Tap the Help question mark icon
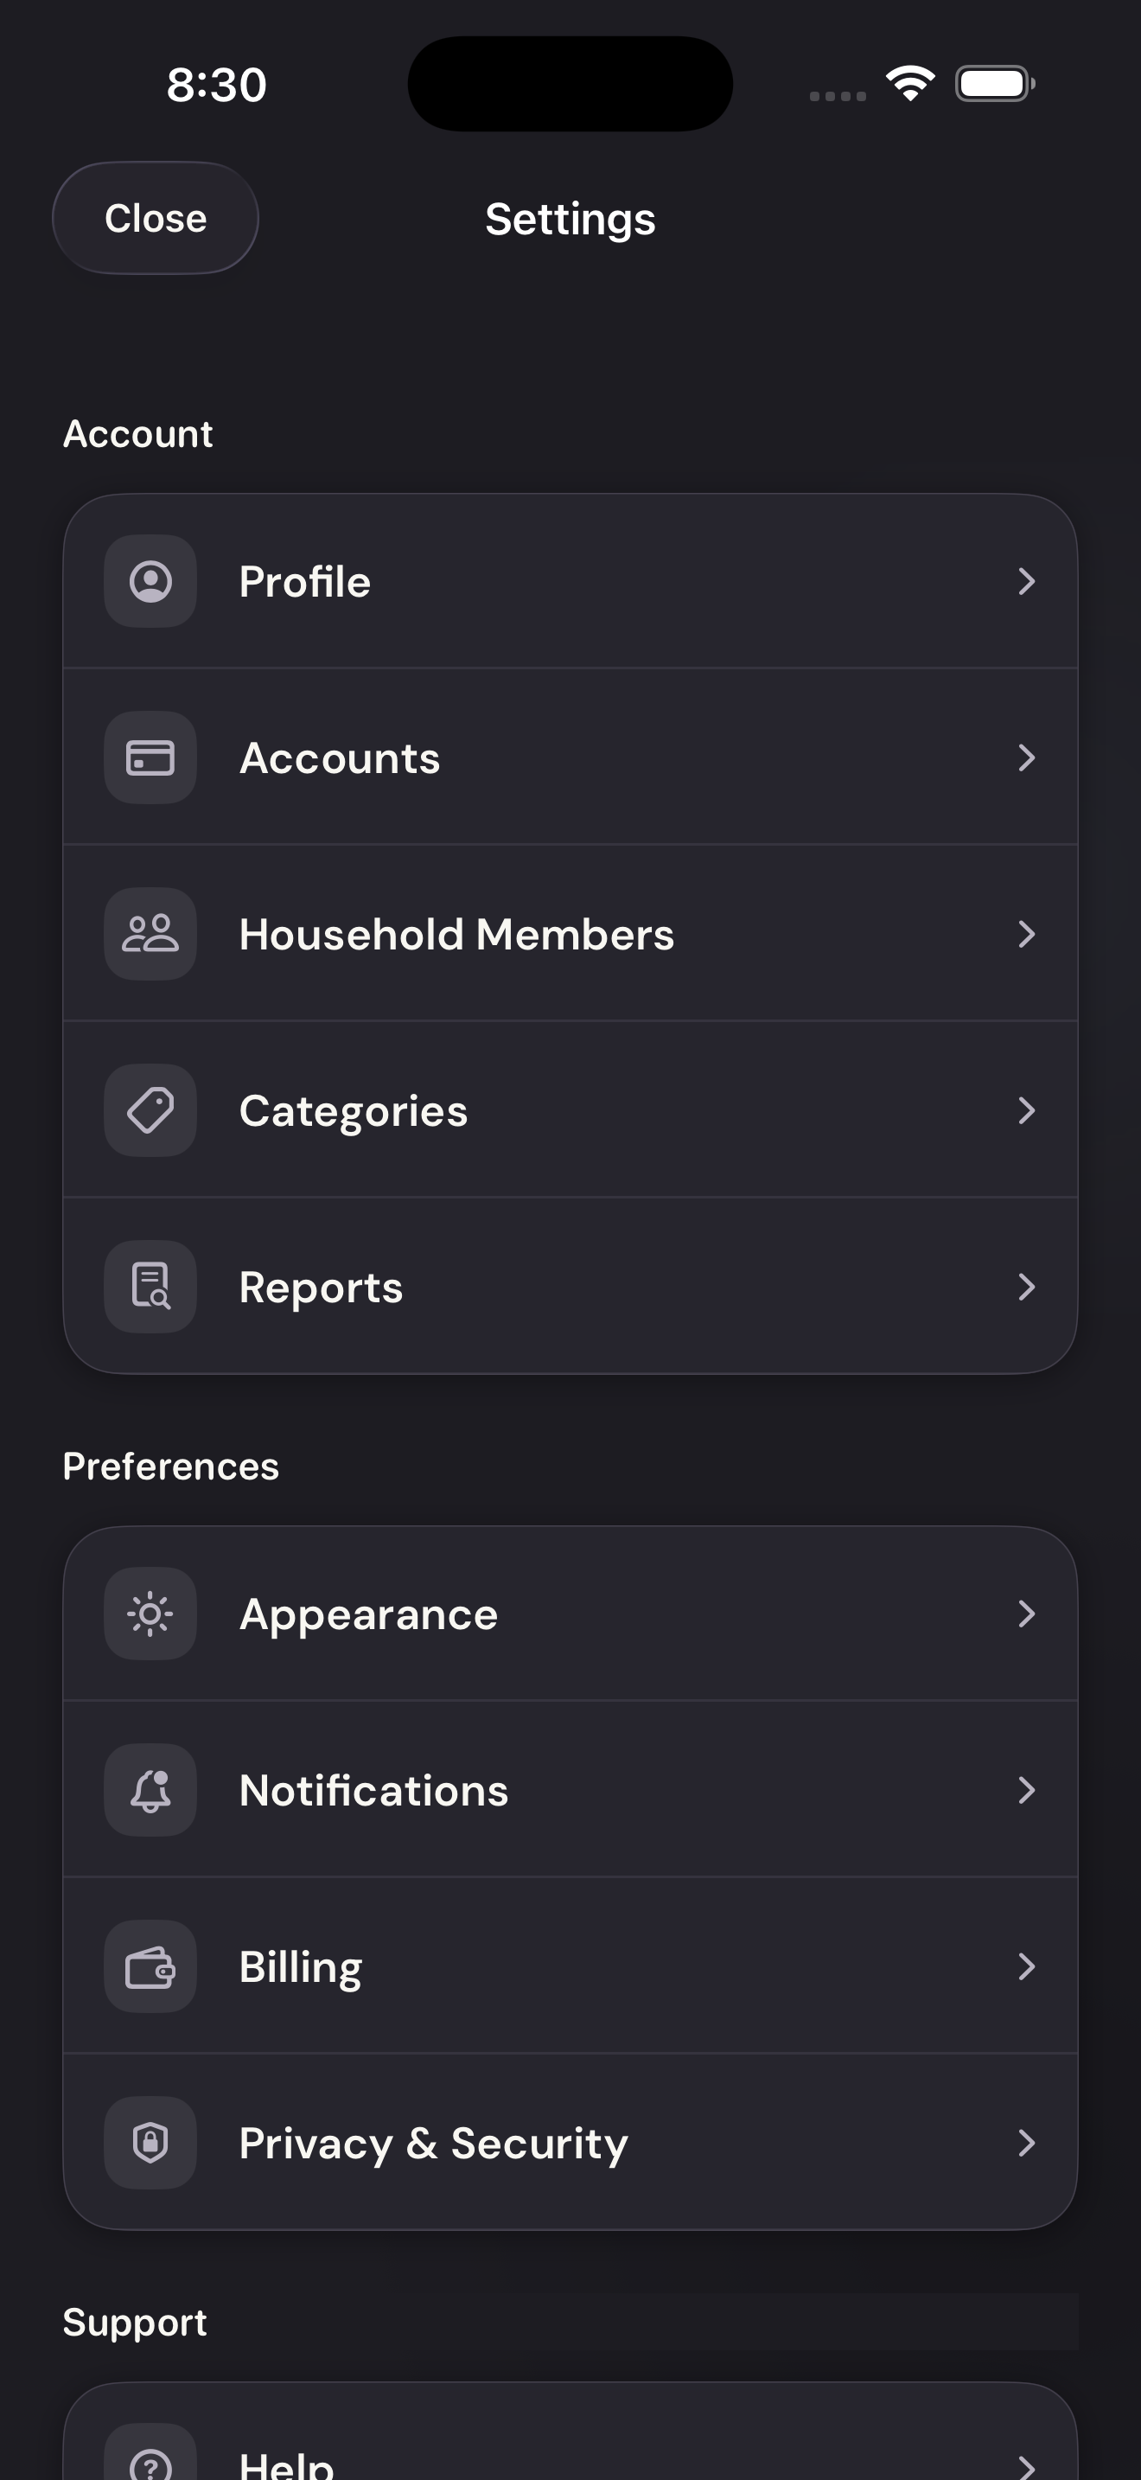This screenshot has width=1141, height=2480. (x=150, y=2464)
